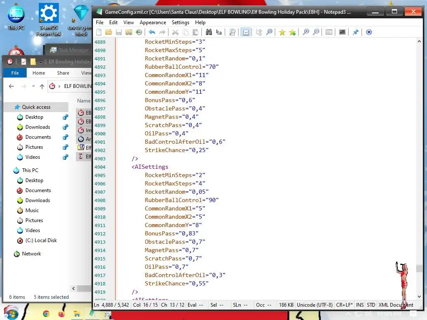Image resolution: width=427 pixels, height=320 pixels.
Task: Click the Copy icon in the toolbar
Action: [x=186, y=32]
